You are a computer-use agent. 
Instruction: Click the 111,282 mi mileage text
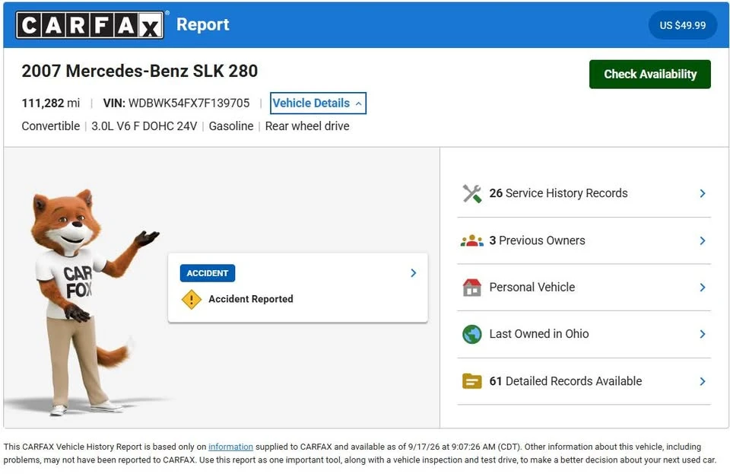(x=51, y=103)
